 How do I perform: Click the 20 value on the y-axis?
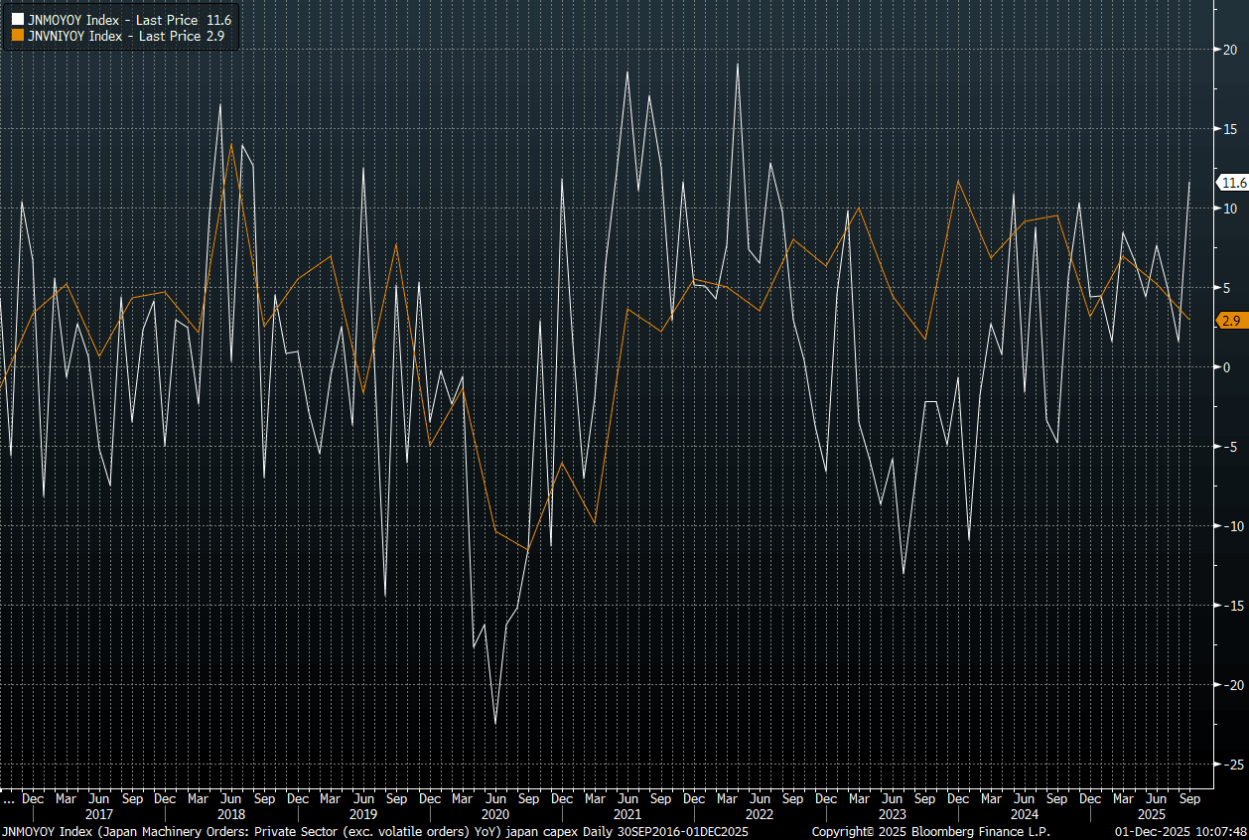tap(1227, 50)
